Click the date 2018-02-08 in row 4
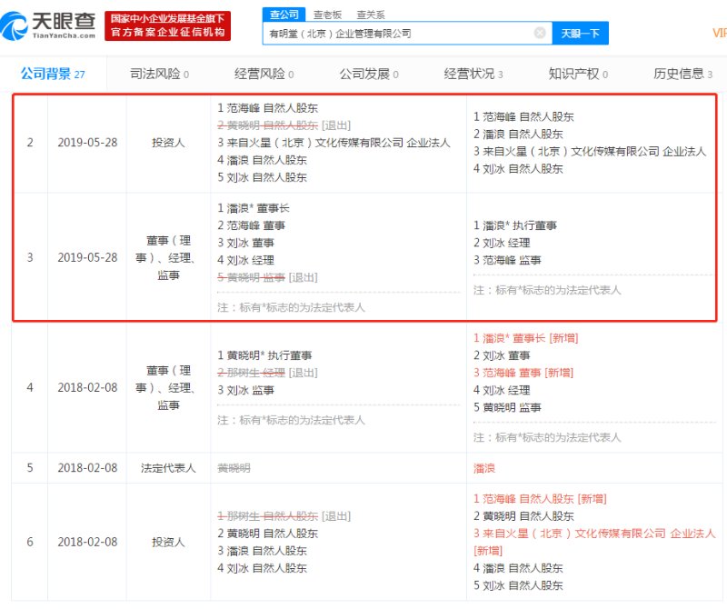 click(x=87, y=387)
